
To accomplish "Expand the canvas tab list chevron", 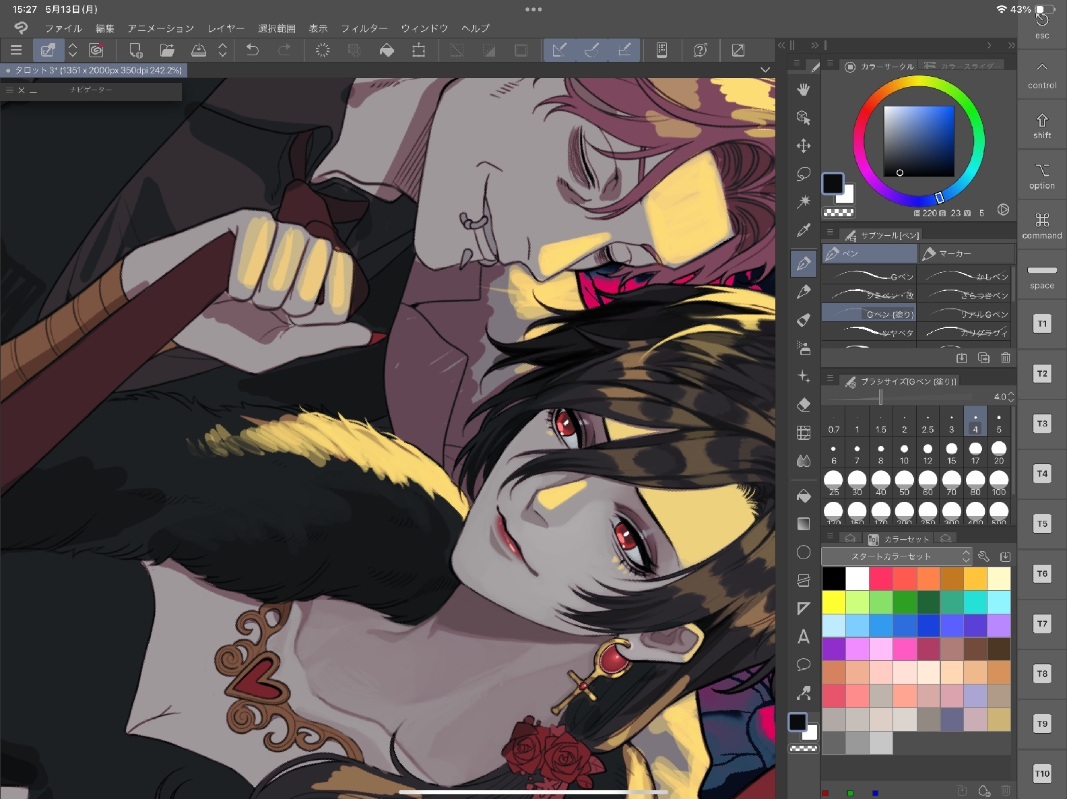I will tap(765, 70).
